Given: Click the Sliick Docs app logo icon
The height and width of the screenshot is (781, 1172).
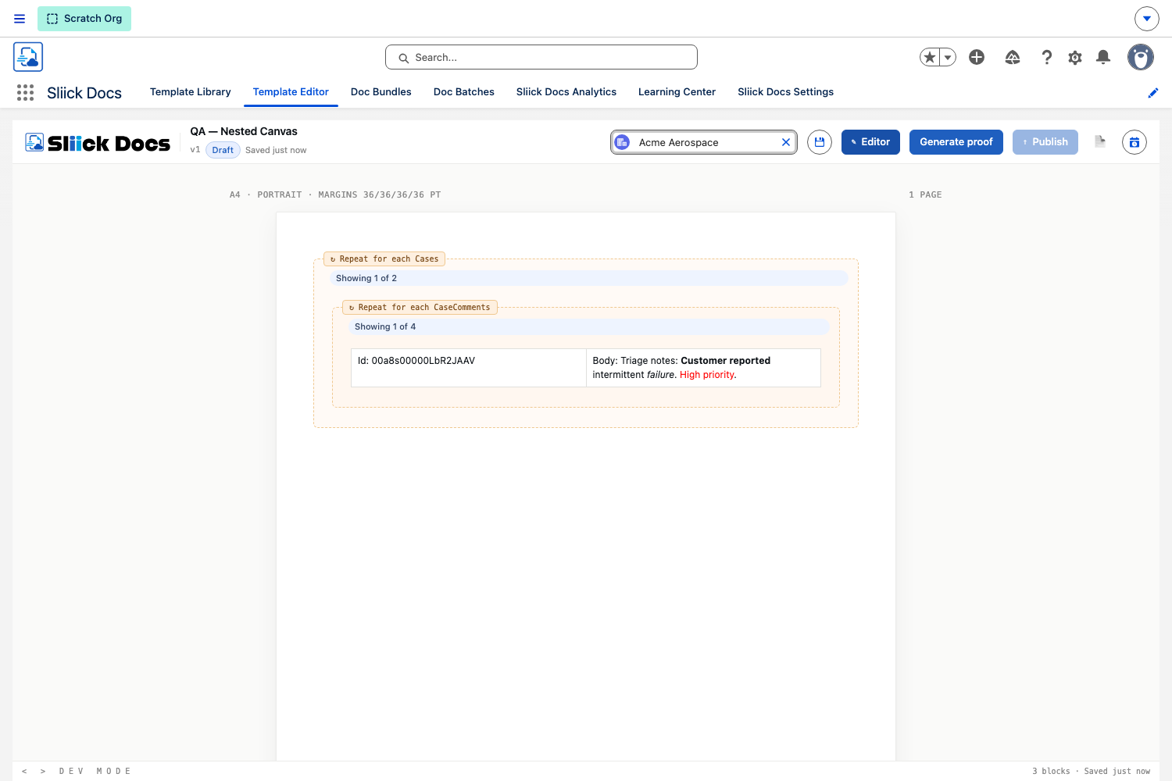Looking at the screenshot, I should pyautogui.click(x=28, y=57).
